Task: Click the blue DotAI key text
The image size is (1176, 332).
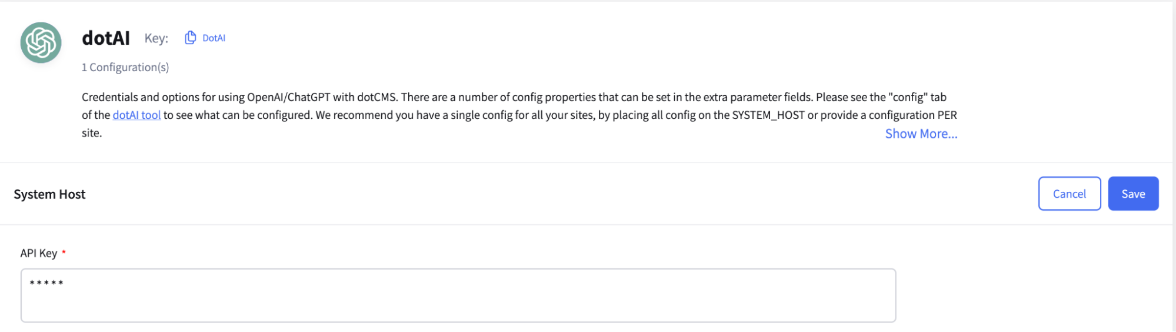Action: tap(214, 38)
